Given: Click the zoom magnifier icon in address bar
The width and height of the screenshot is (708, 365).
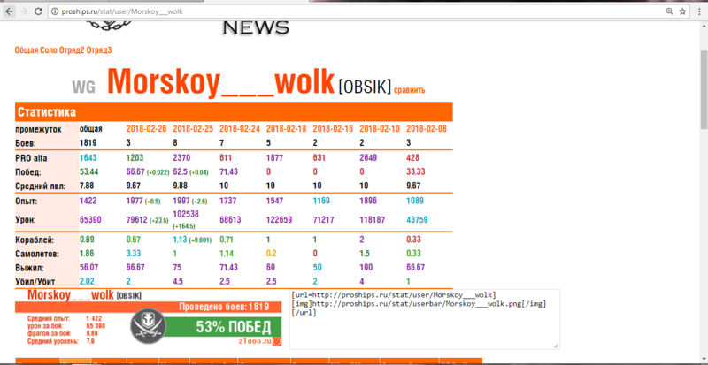Looking at the screenshot, I should coord(667,12).
